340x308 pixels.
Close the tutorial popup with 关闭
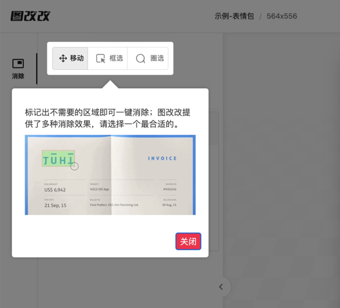188,241
